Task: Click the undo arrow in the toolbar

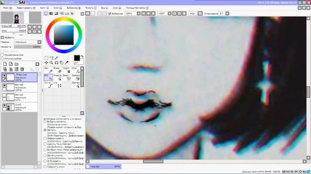Action: click(x=87, y=14)
